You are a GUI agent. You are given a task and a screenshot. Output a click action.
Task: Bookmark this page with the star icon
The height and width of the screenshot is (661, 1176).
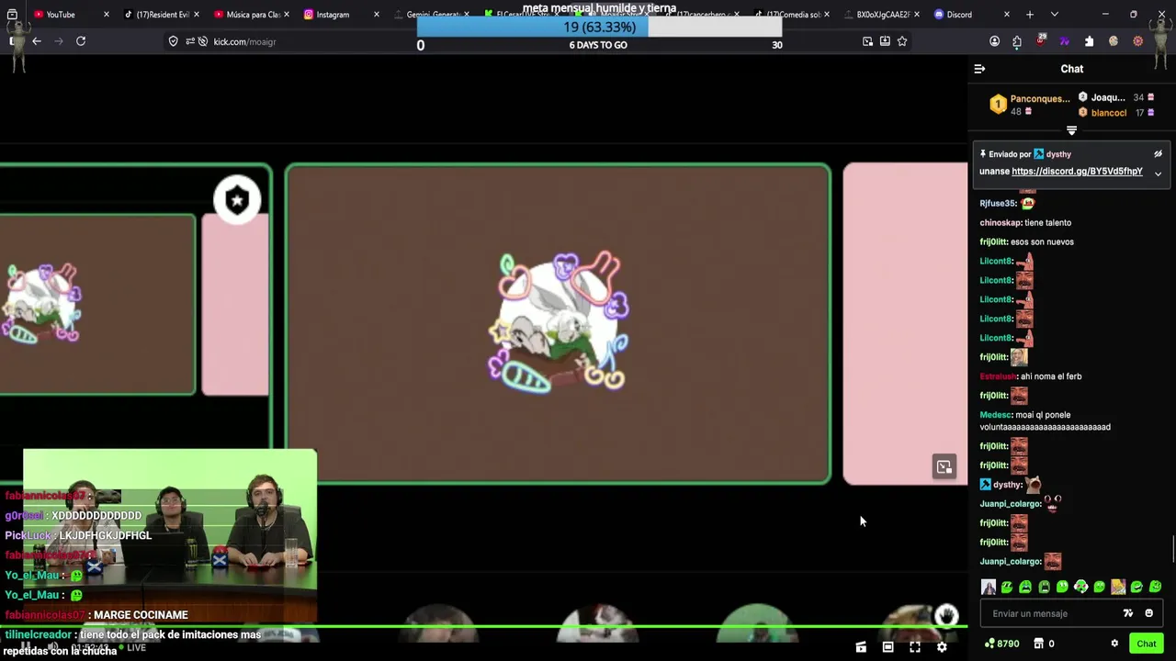(902, 41)
